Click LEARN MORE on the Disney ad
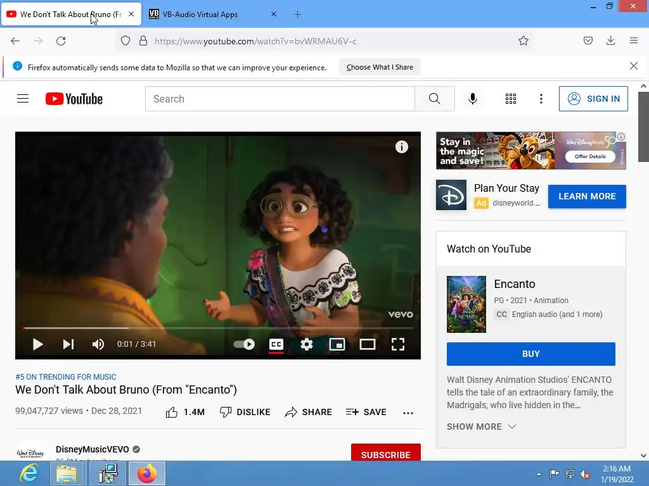649x486 pixels. (587, 196)
